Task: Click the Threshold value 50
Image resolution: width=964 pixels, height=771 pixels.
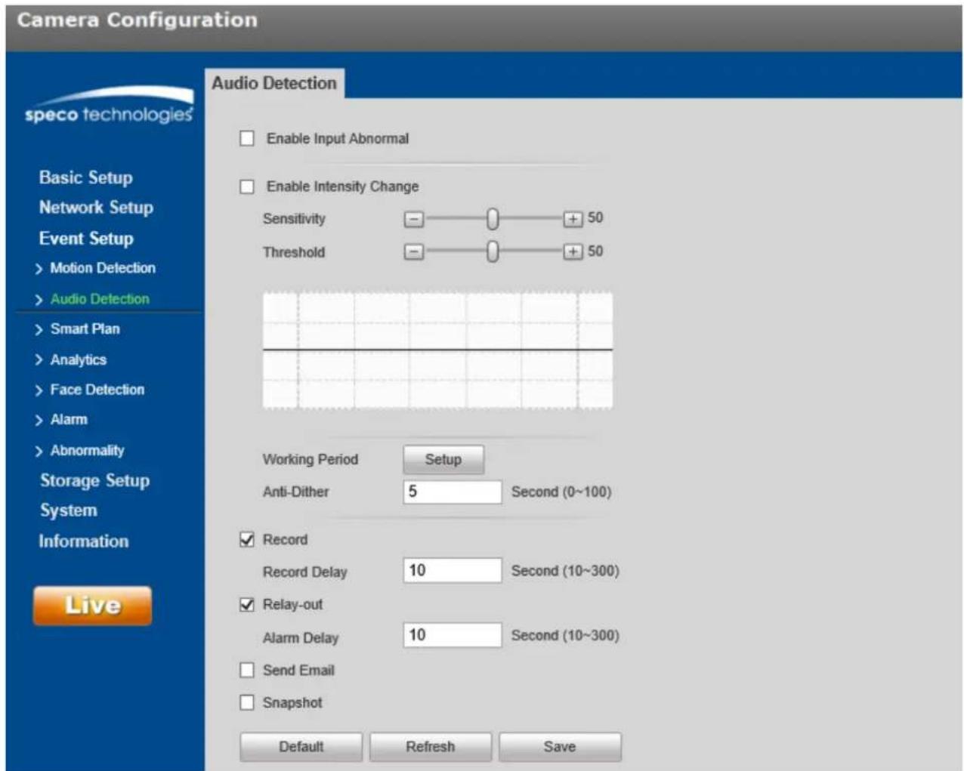Action: [x=595, y=251]
